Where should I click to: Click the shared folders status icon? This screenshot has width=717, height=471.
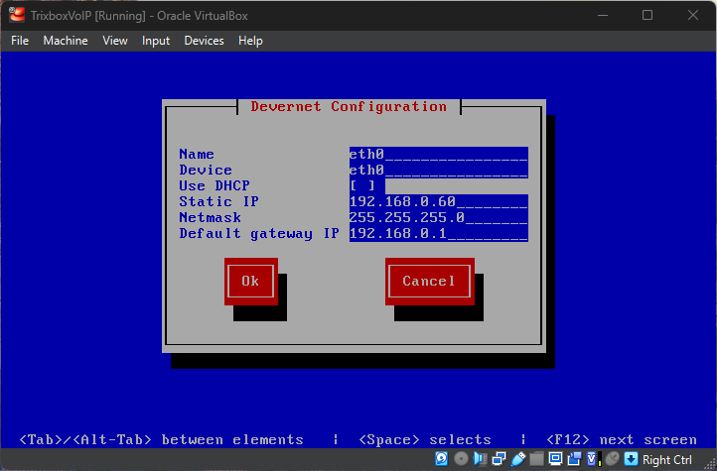click(x=537, y=459)
